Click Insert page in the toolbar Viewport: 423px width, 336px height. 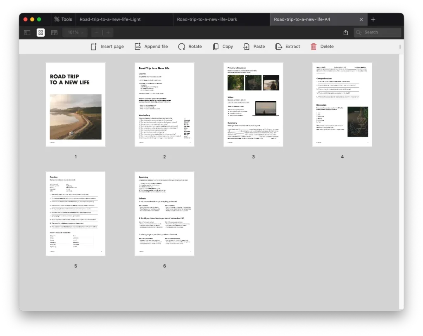tap(107, 47)
